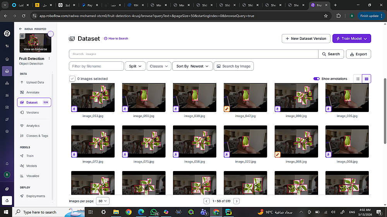Image resolution: width=387 pixels, height=217 pixels.
Task: Open Fruit Detection project options menu
Action: 49,58
